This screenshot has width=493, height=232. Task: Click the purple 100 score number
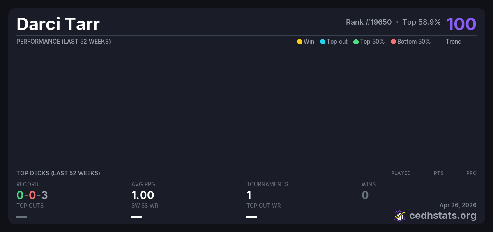461,24
